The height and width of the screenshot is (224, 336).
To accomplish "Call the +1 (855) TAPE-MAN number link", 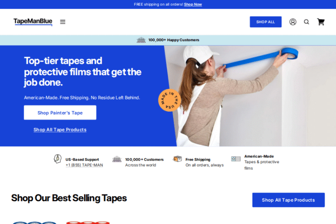I will pyautogui.click(x=84, y=165).
